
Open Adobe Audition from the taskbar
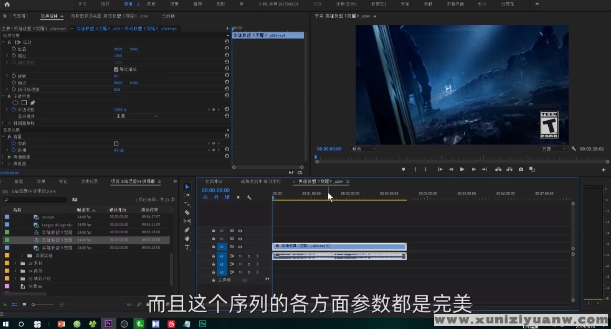point(202,324)
